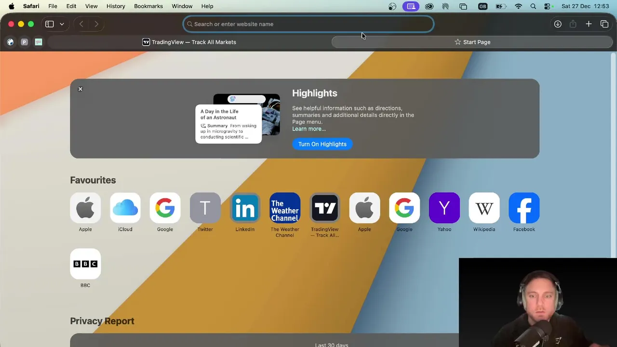Open the first Apple favourite

85,208
